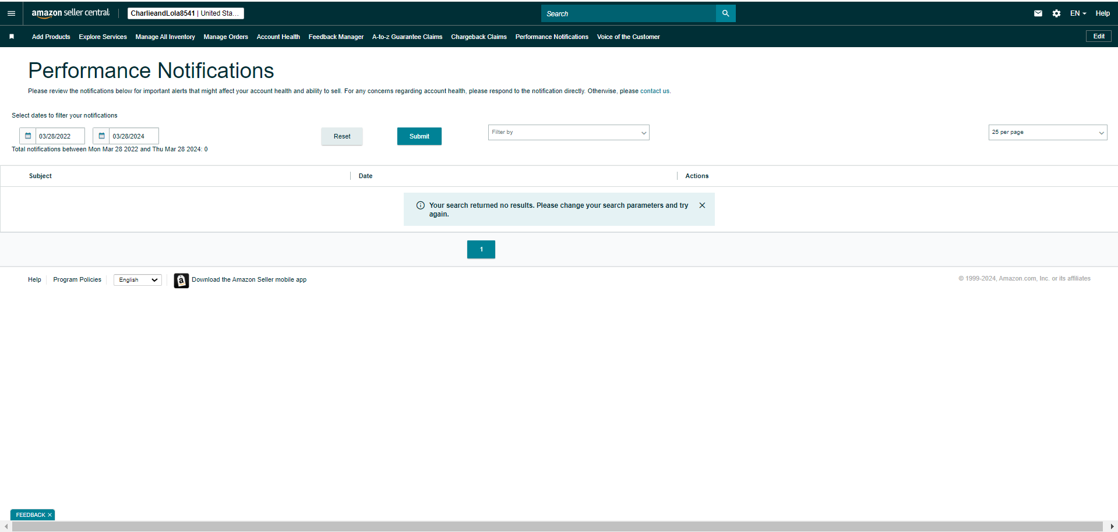Viewport: 1118px width, 532px height.
Task: Click the footer Help link
Action: [34, 280]
